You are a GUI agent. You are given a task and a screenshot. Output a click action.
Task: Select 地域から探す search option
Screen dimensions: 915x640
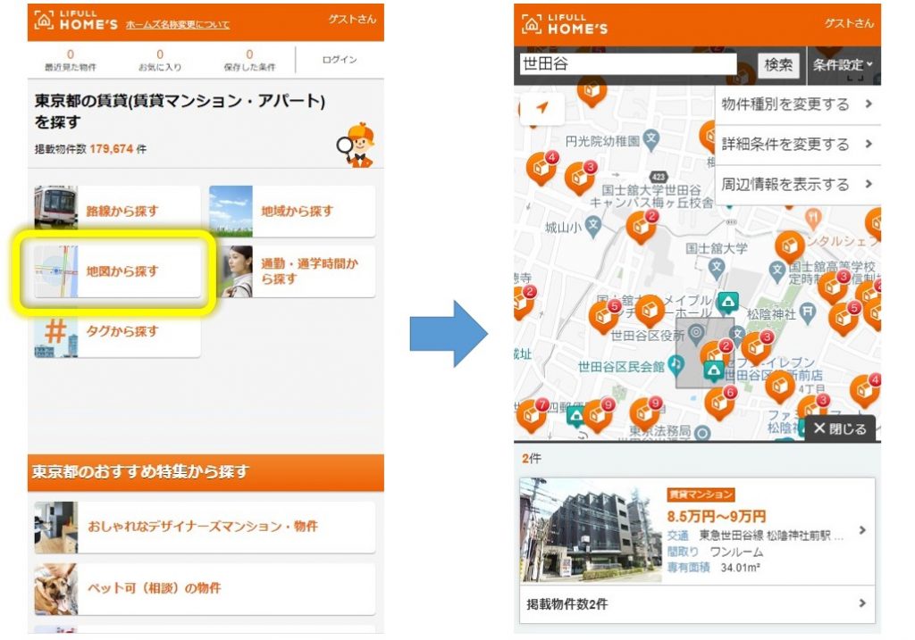pos(292,211)
